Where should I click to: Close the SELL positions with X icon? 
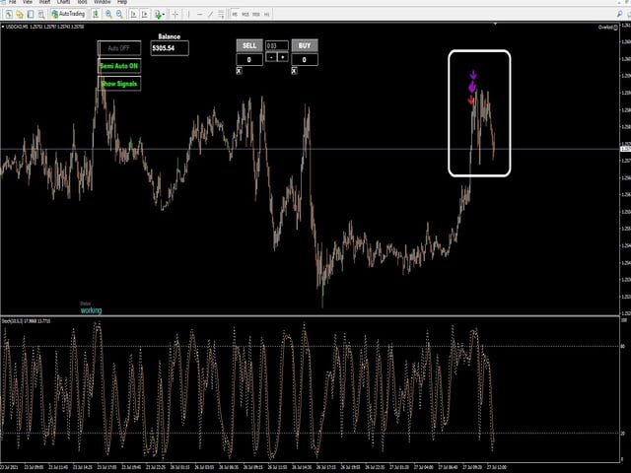click(x=239, y=71)
